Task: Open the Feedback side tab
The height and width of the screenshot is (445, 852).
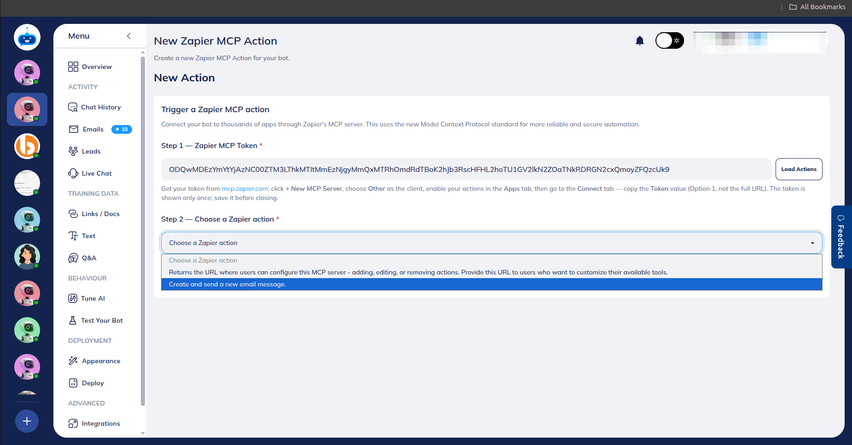Action: point(841,237)
